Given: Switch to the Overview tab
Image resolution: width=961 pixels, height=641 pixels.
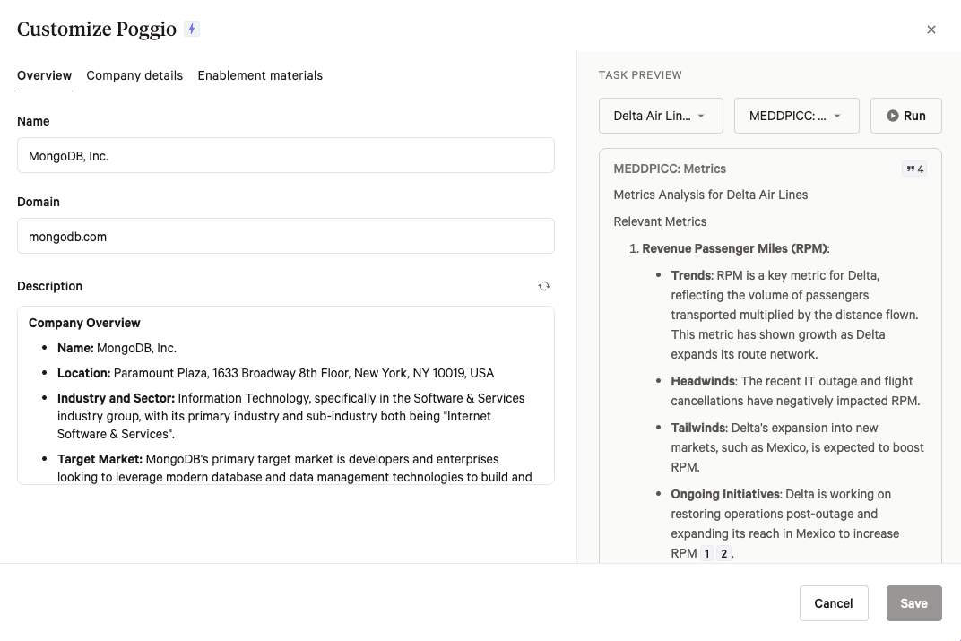Looking at the screenshot, I should pos(44,75).
